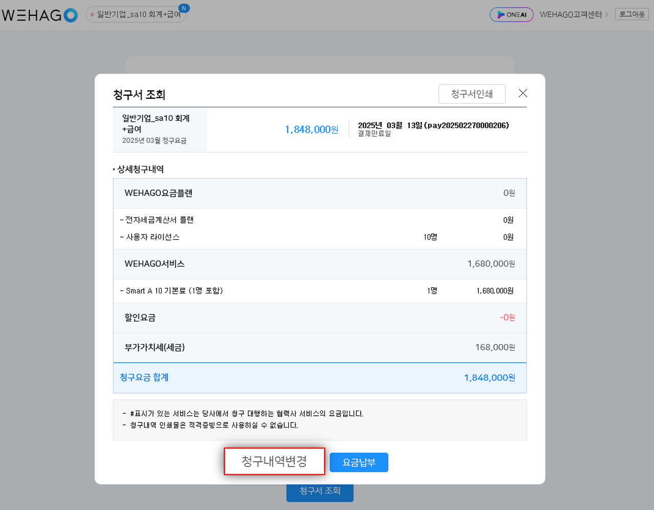The image size is (654, 510).
Task: Click the 10명 user count
Action: pyautogui.click(x=430, y=237)
